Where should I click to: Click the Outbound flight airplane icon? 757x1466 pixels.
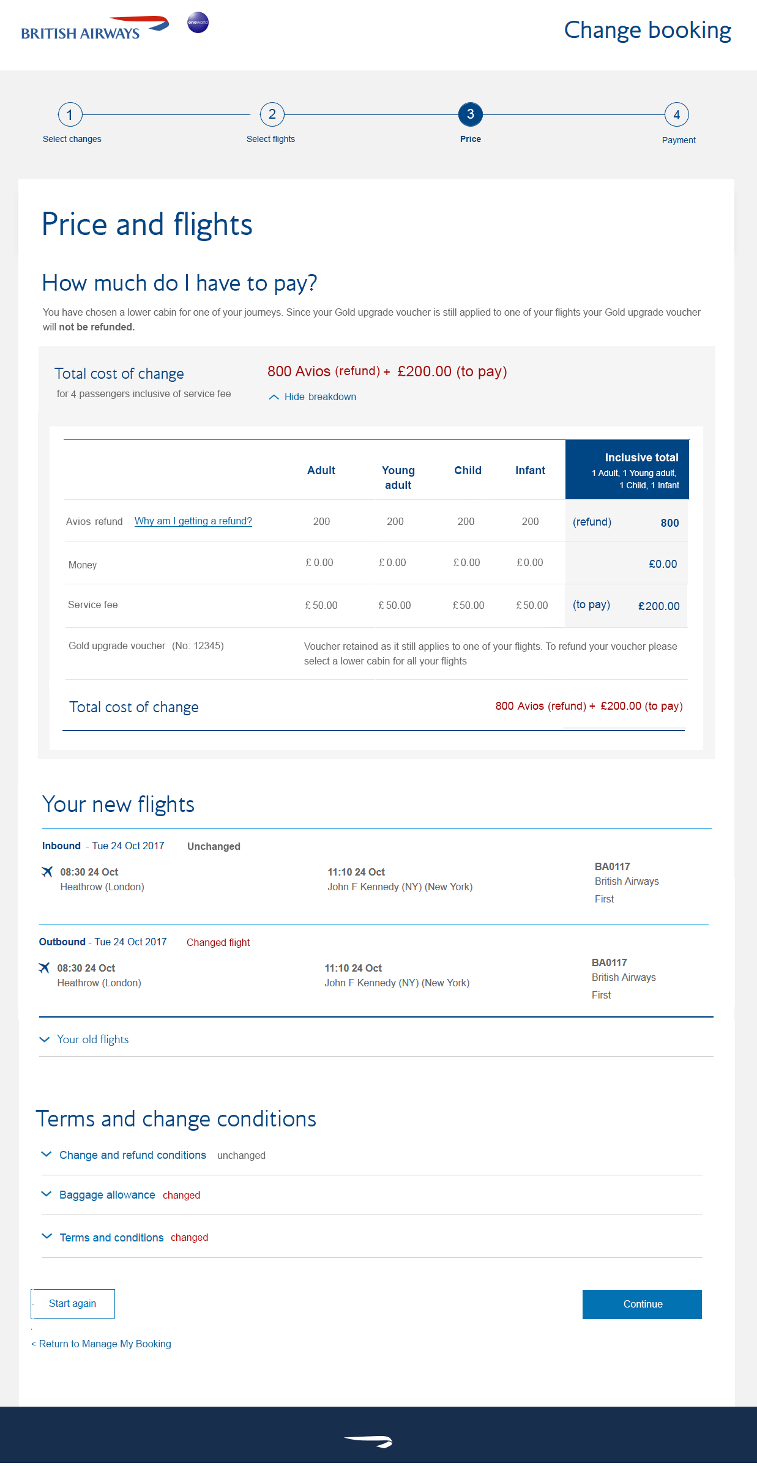44,967
